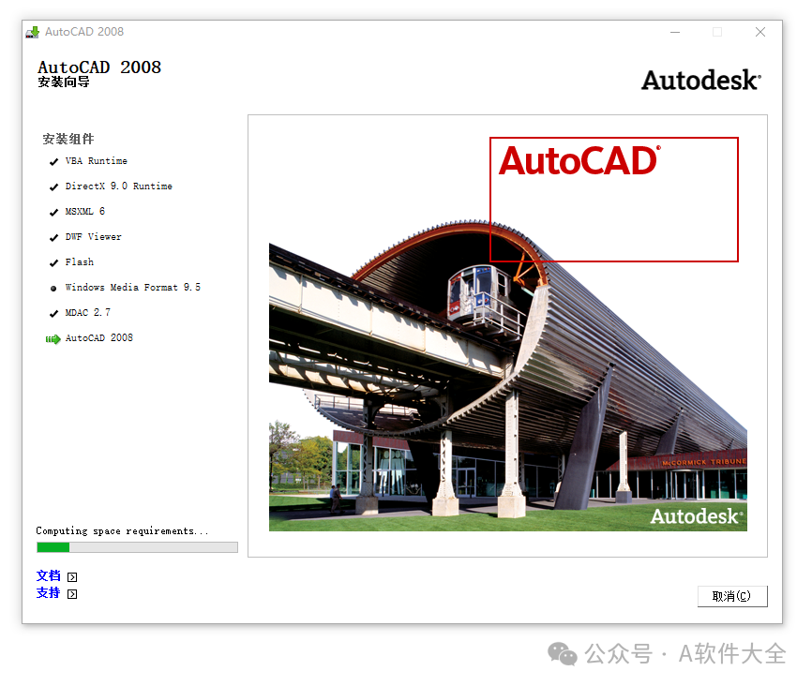Select the MSXML 6 component text

pos(85,211)
